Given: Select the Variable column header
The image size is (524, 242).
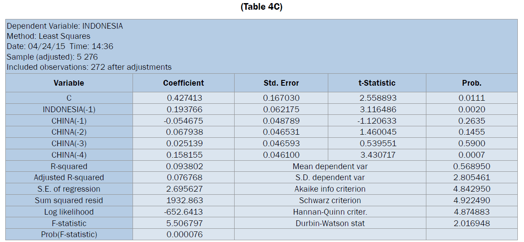Looking at the screenshot, I should click(69, 83).
